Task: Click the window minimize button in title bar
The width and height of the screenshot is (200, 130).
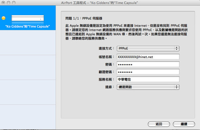Action: pyautogui.click(x=9, y=3)
